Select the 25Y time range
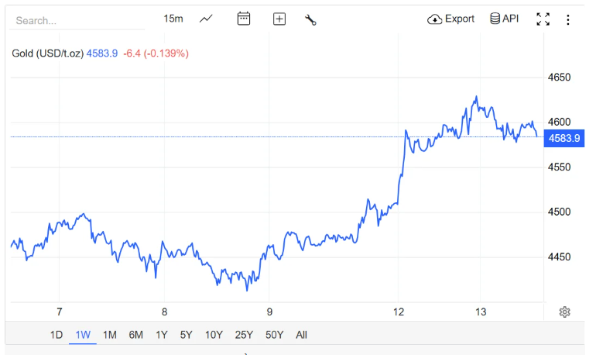Screen dimensions: 596x355 (x=244, y=335)
